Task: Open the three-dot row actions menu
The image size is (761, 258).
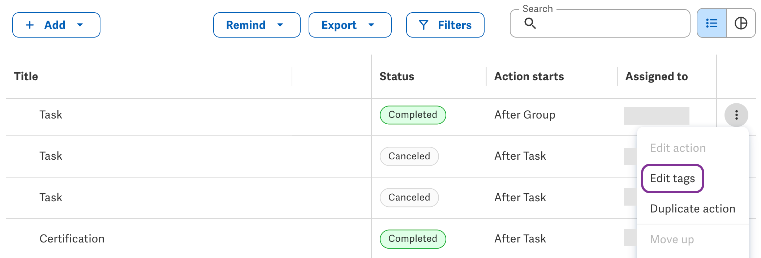Action: click(x=736, y=115)
